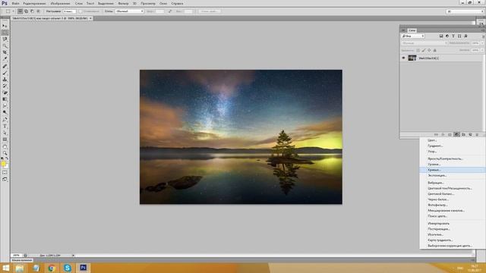Select the Quick Selection tool

[x=5, y=45]
